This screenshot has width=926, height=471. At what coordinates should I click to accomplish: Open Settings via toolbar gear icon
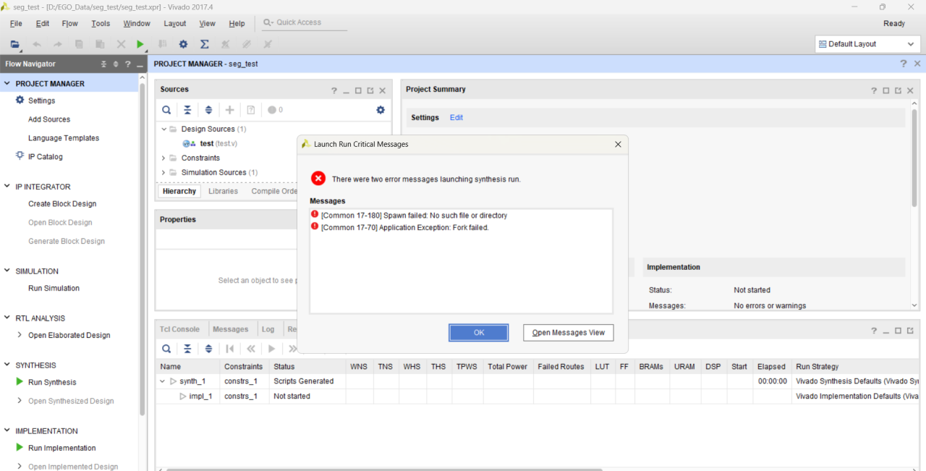coord(183,44)
